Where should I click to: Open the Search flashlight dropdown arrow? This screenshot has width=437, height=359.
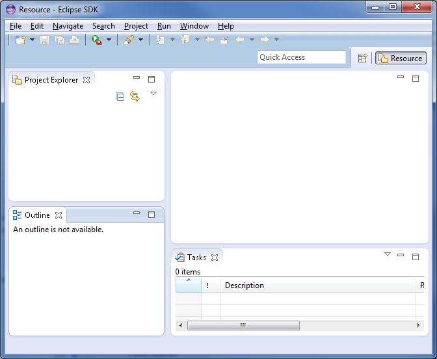click(x=140, y=40)
